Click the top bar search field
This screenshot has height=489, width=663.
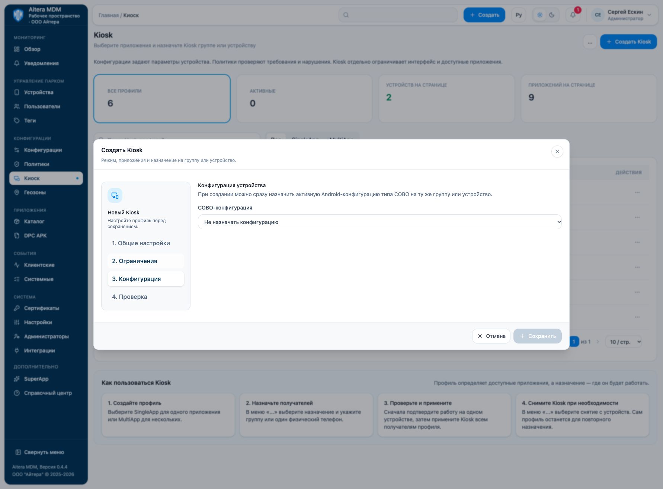coord(398,15)
